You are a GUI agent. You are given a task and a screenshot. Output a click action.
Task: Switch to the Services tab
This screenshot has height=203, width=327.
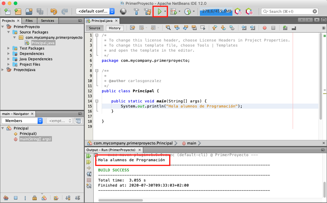[x=47, y=21]
